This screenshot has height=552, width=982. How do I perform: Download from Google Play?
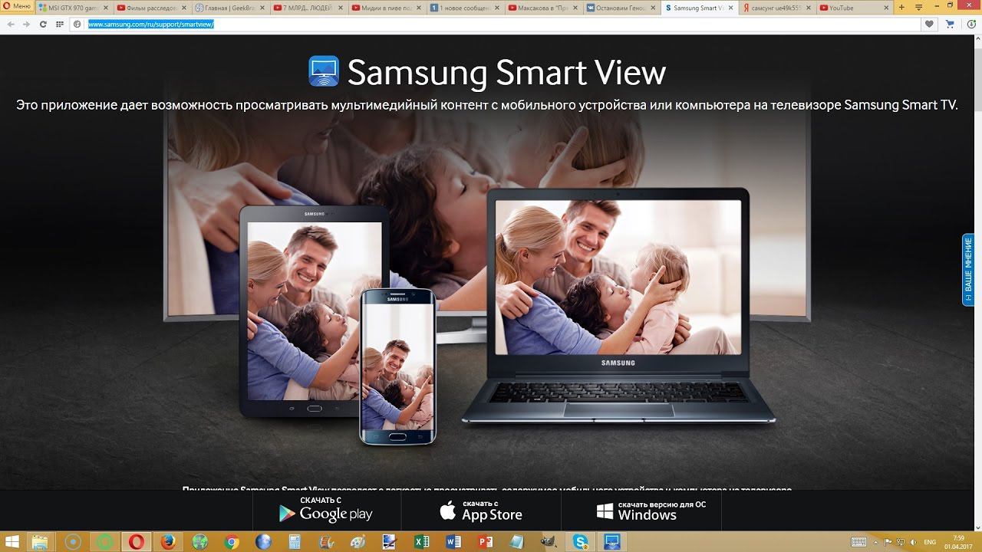click(x=326, y=510)
